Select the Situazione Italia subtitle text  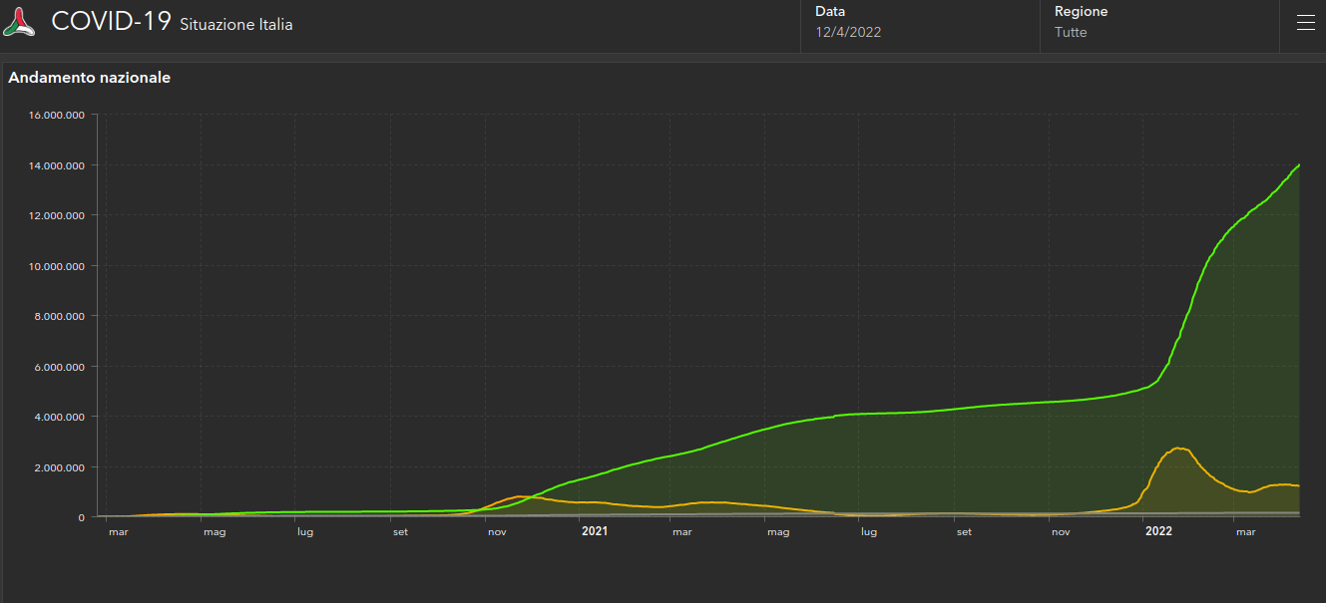[236, 25]
